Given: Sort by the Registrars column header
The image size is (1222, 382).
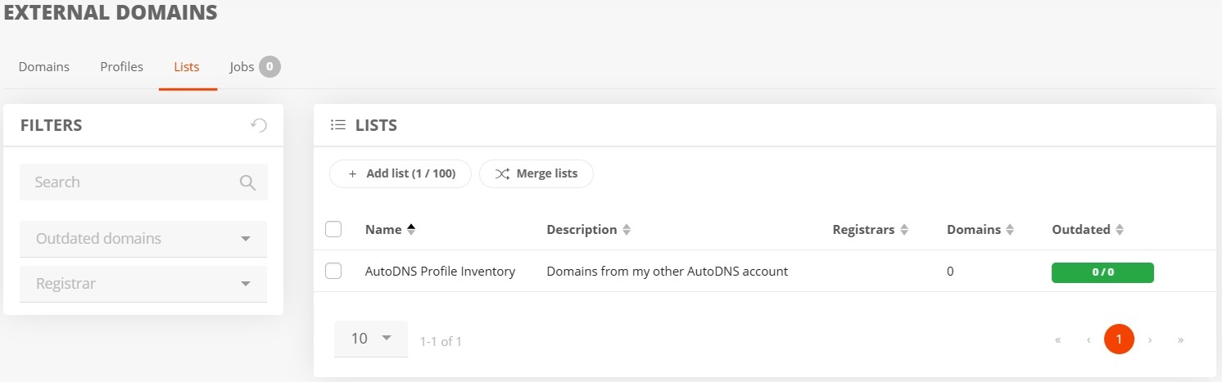Looking at the screenshot, I should coord(863,230).
